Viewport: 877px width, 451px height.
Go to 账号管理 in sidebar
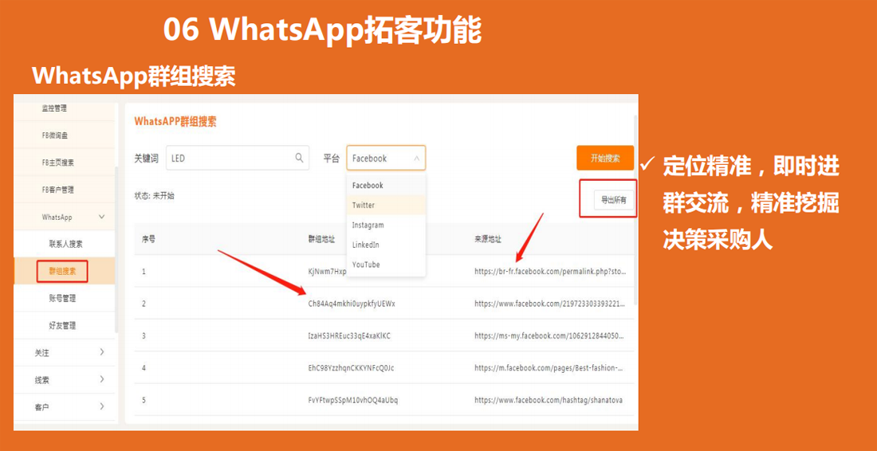coord(62,298)
